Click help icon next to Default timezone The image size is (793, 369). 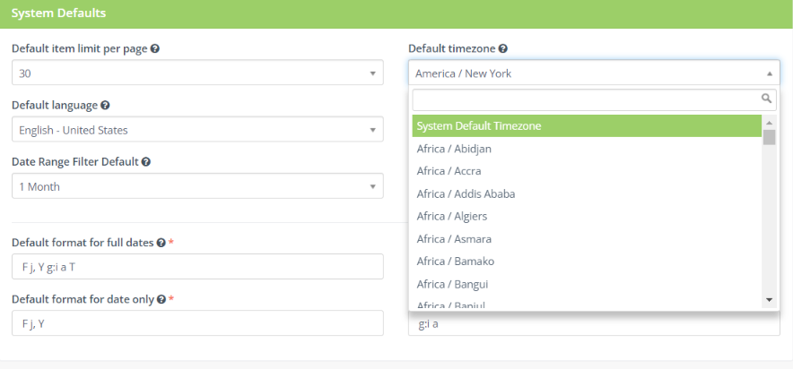pyautogui.click(x=503, y=48)
